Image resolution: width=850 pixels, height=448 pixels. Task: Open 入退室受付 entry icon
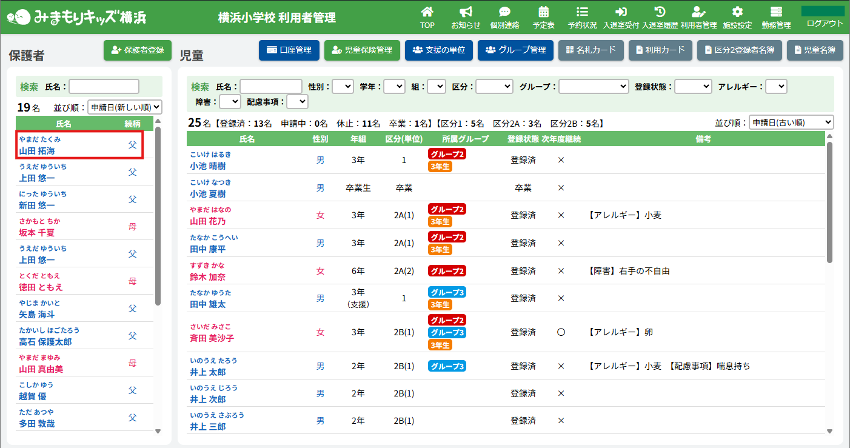(621, 12)
